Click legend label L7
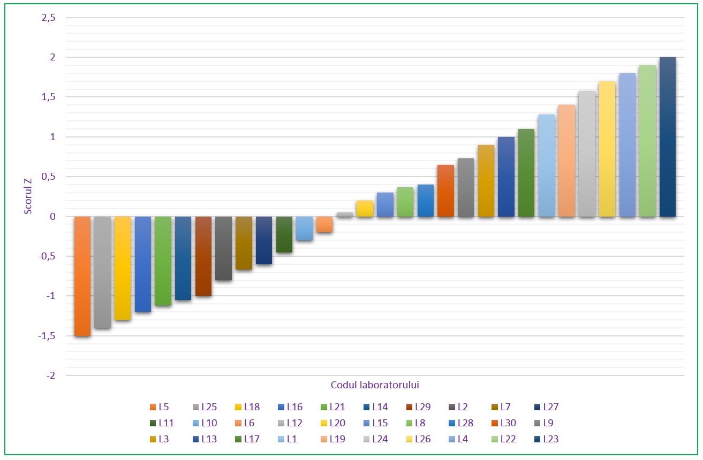The width and height of the screenshot is (703, 460). (x=505, y=408)
